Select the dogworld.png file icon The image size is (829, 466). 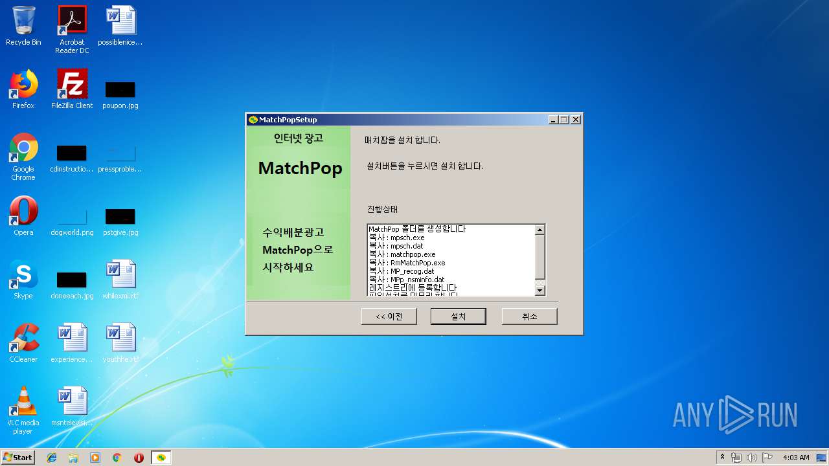pos(72,221)
